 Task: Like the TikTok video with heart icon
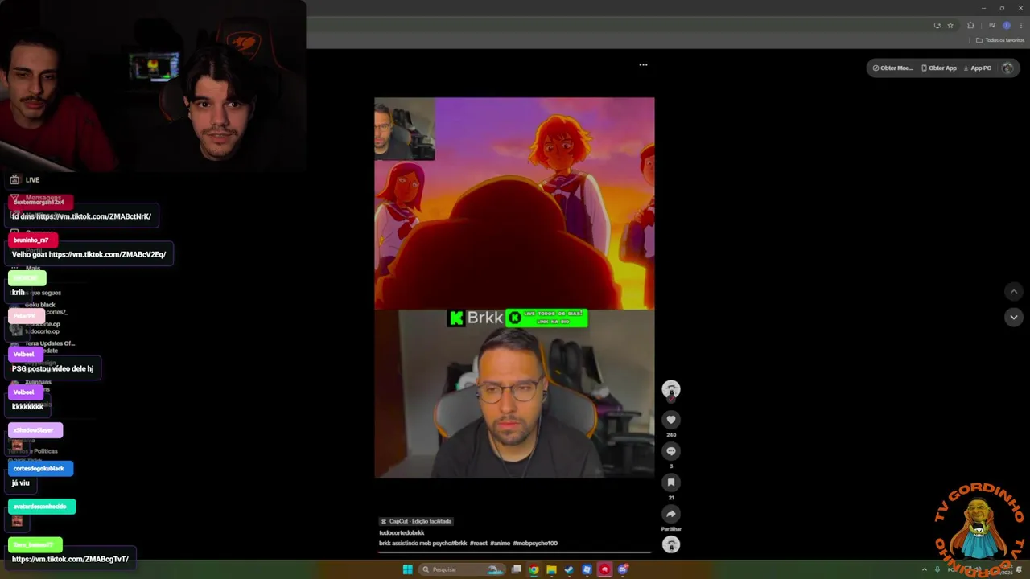pos(671,420)
